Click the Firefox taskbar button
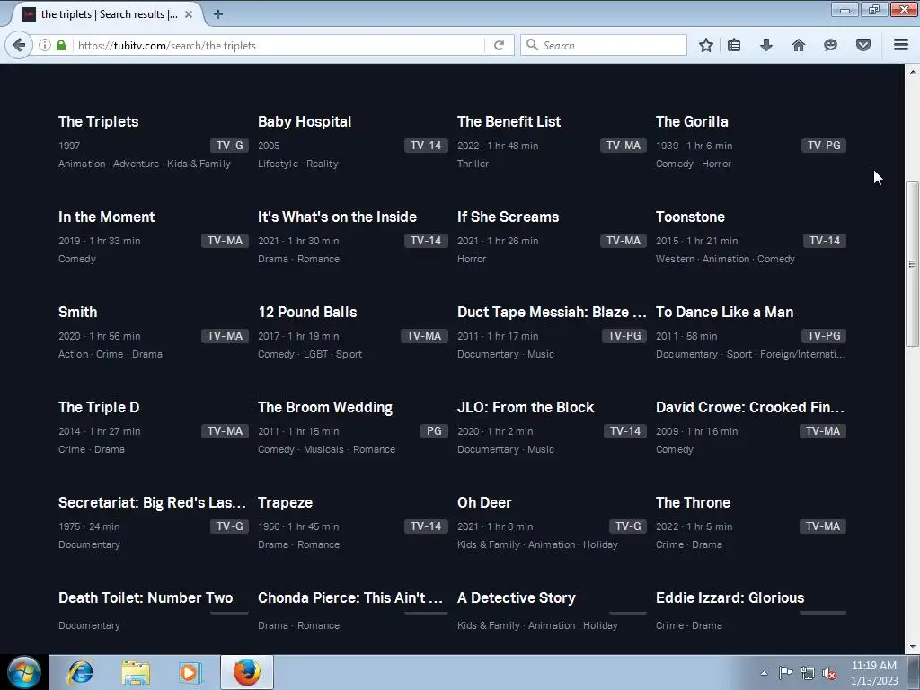The height and width of the screenshot is (690, 920). click(247, 672)
